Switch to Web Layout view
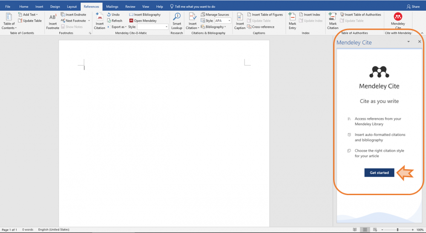The height and width of the screenshot is (233, 426). (x=375, y=230)
